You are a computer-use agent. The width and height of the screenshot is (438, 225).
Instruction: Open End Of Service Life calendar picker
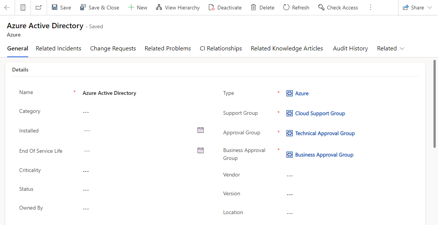(201, 151)
